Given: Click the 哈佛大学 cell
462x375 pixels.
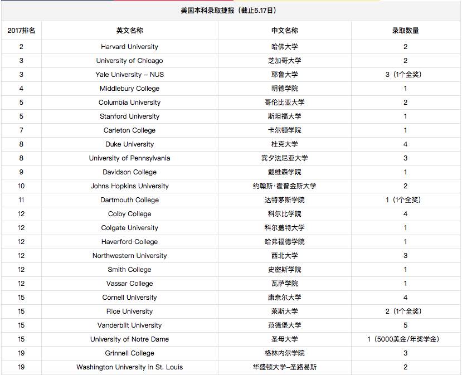Looking at the screenshot, I should 285,47.
